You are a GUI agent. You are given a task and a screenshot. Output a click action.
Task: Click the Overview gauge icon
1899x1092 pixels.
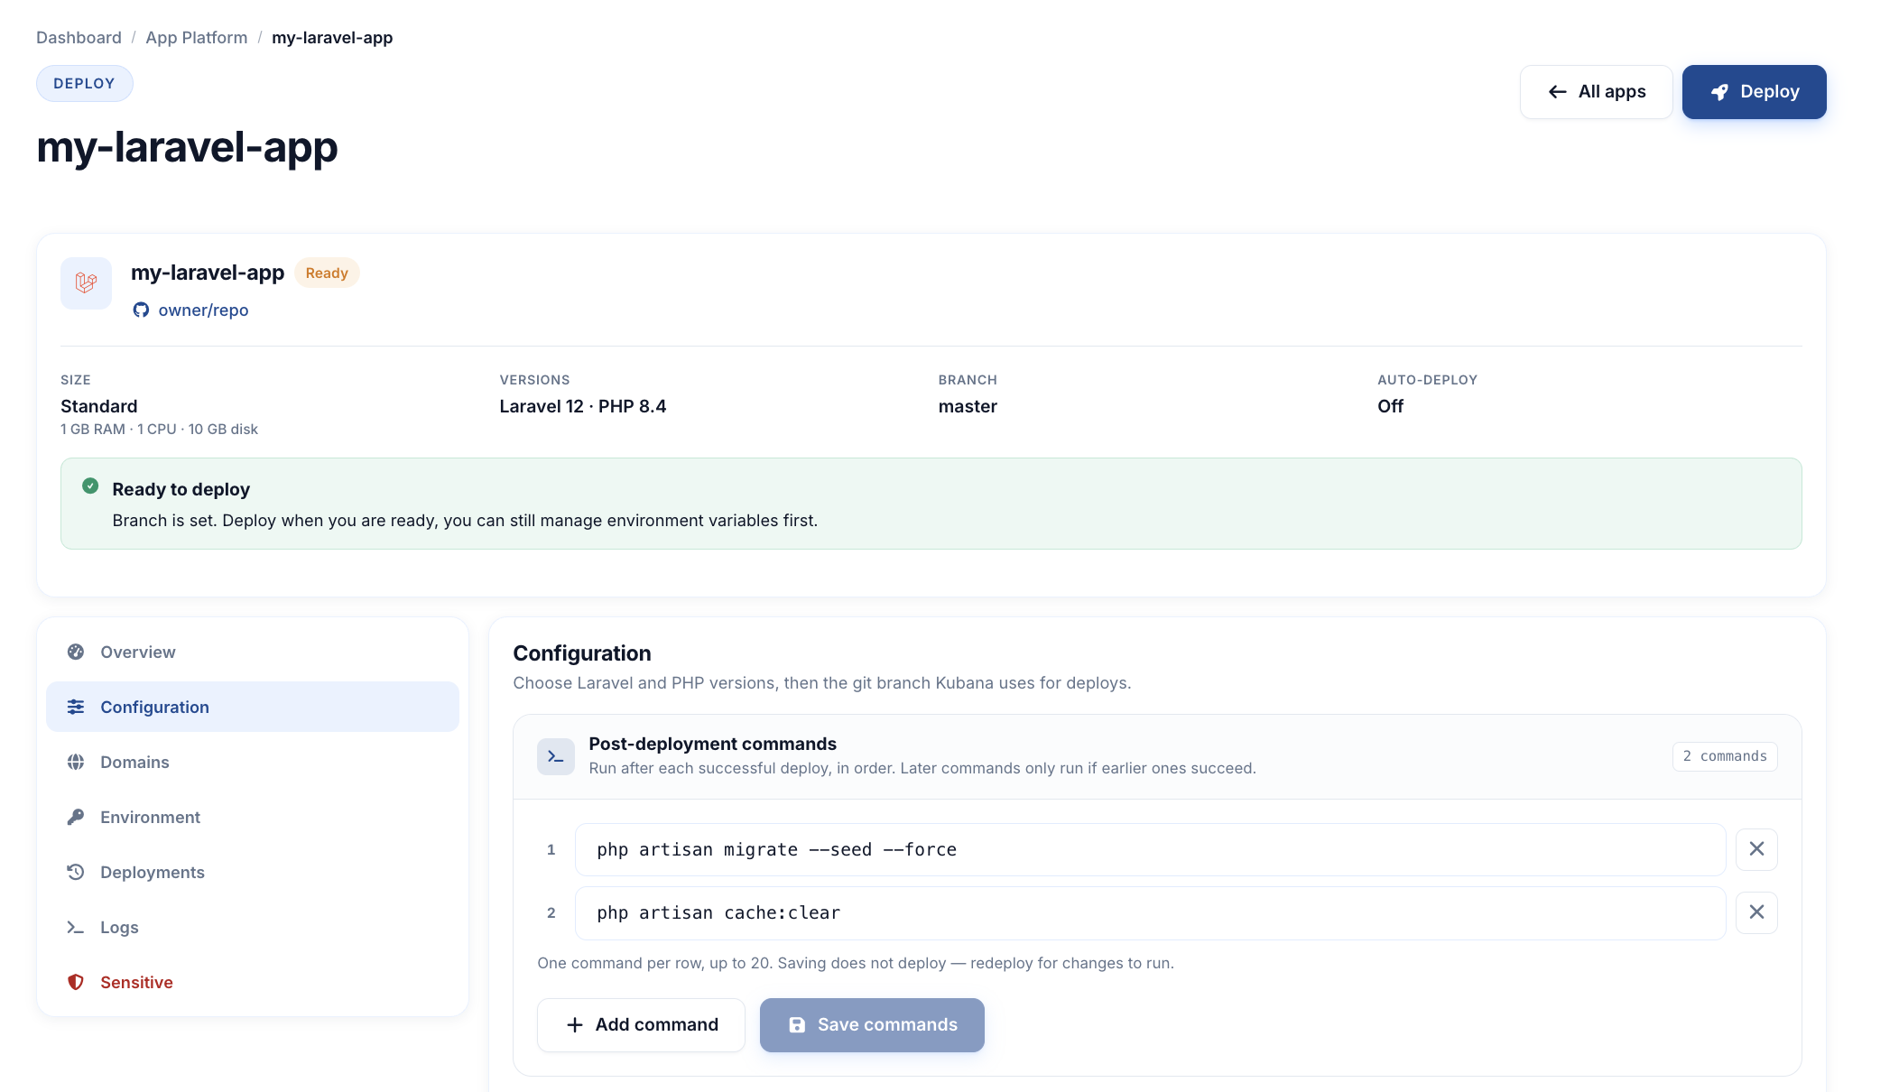(x=76, y=652)
